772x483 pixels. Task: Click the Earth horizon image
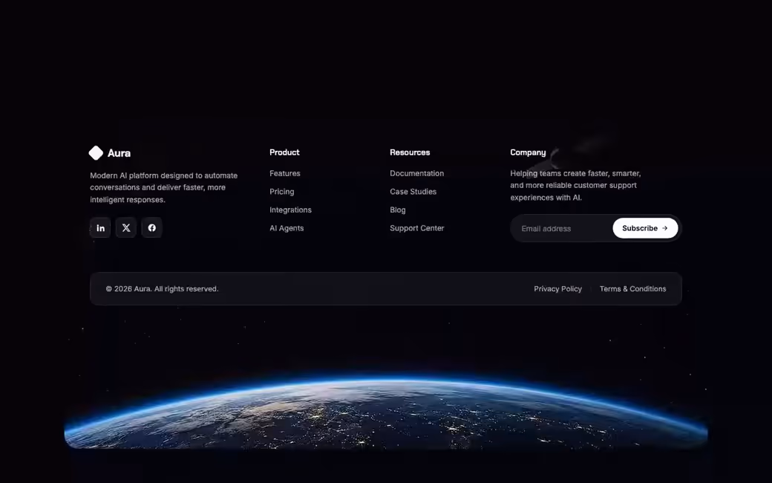386,412
